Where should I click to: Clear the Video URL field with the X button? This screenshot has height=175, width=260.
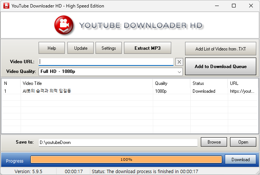click(179, 62)
